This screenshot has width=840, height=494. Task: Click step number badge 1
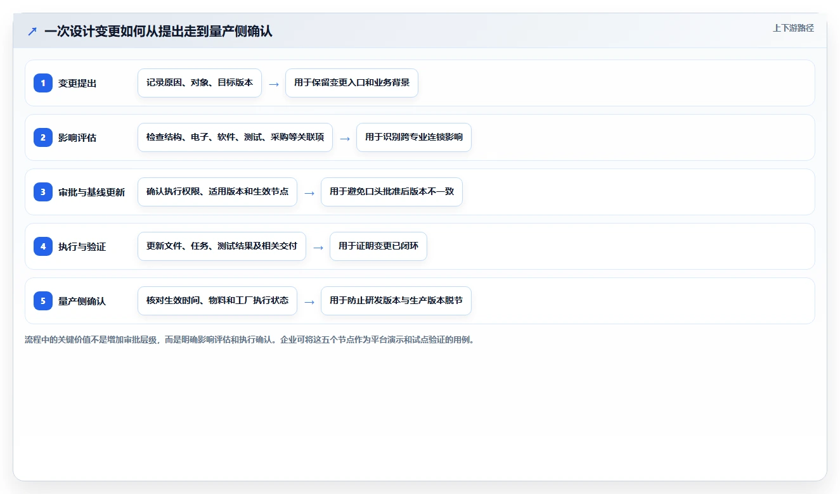[x=43, y=83]
